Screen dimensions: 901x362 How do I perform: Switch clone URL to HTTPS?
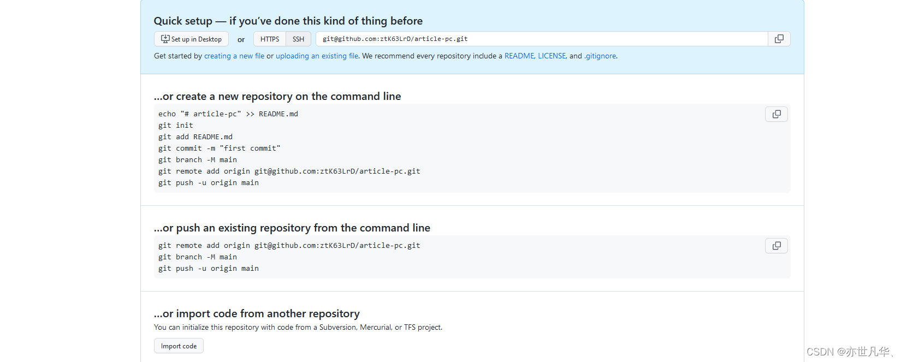[270, 39]
